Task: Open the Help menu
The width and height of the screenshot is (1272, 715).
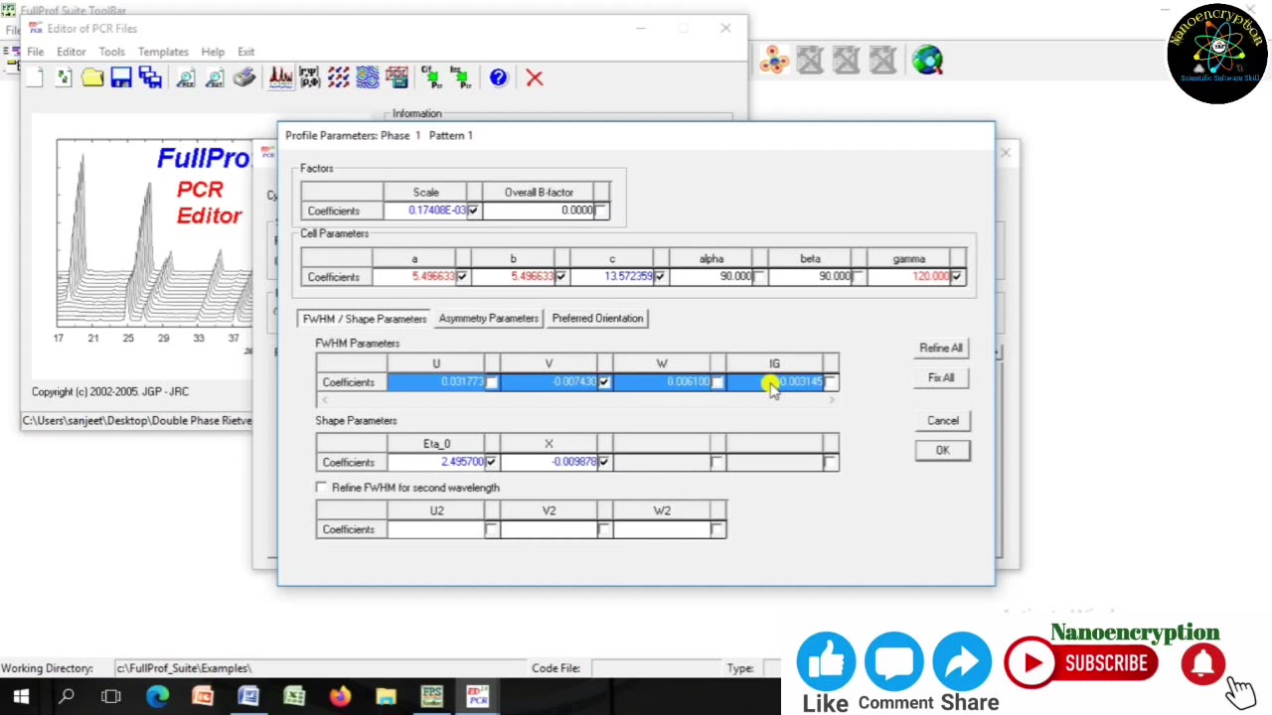Action: [x=213, y=52]
